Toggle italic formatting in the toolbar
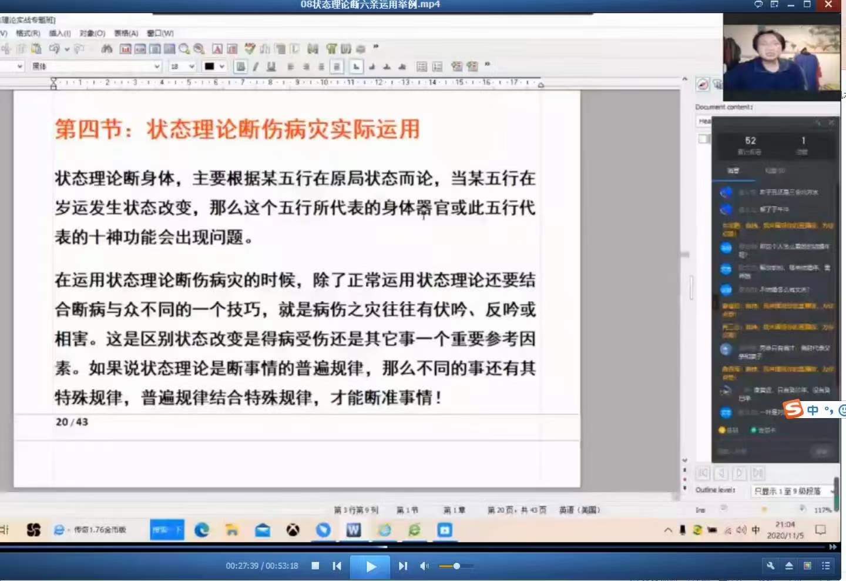 pyautogui.click(x=256, y=66)
